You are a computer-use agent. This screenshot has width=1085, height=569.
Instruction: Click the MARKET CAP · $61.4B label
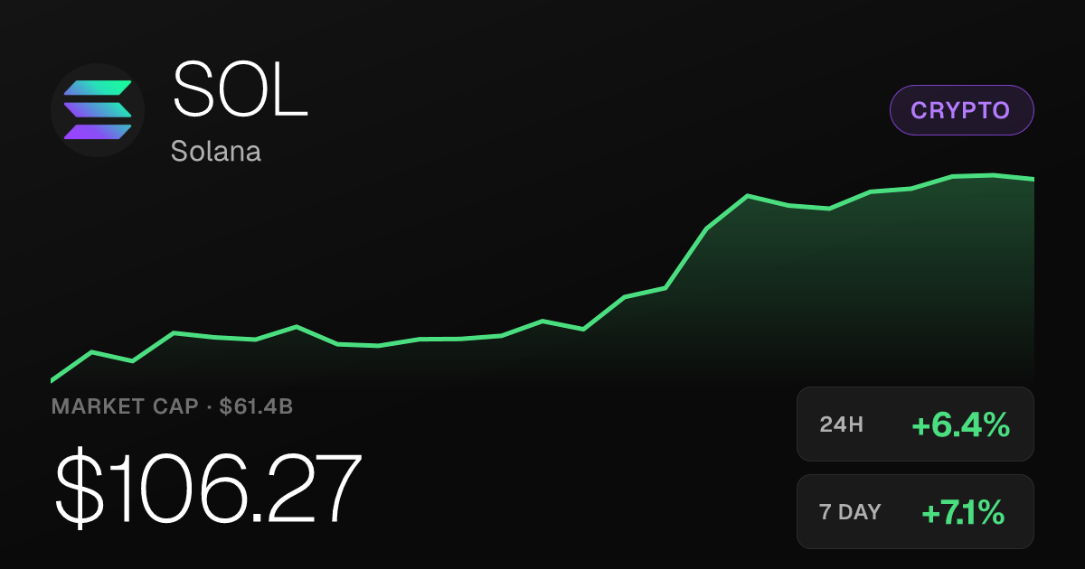click(x=172, y=406)
